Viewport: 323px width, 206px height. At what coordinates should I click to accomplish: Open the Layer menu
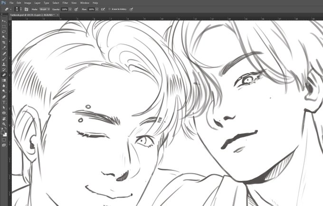[x=38, y=3]
